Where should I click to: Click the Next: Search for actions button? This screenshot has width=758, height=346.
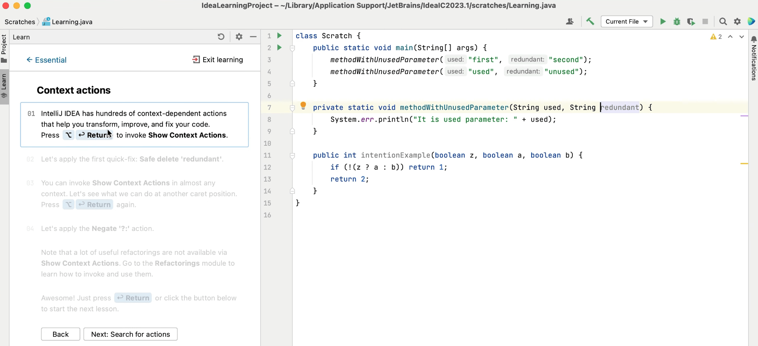(130, 334)
